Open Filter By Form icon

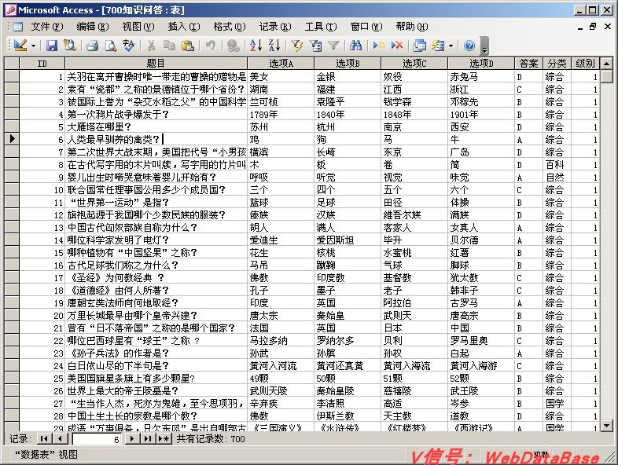point(315,46)
